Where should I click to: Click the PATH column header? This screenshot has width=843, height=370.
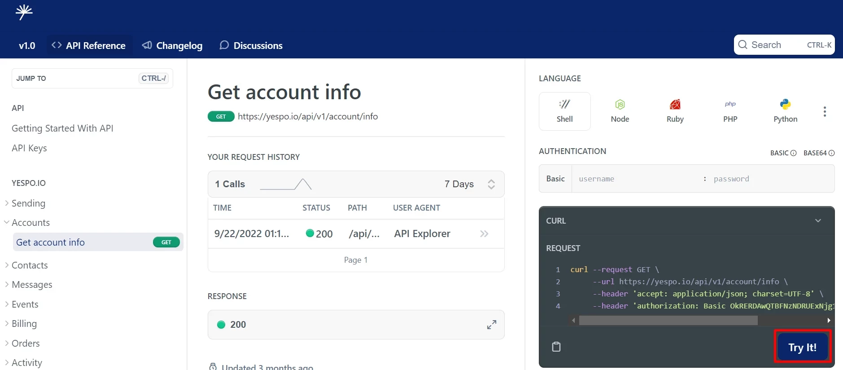point(357,208)
